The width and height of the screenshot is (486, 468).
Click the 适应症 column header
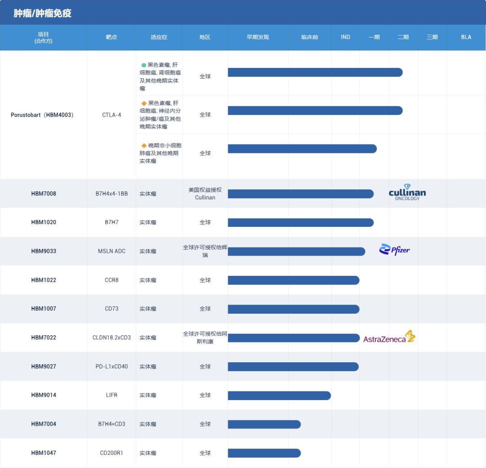click(159, 37)
